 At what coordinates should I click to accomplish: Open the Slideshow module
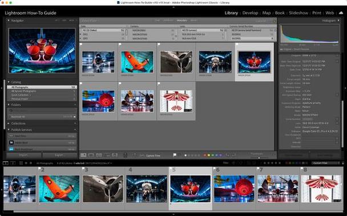click(298, 13)
